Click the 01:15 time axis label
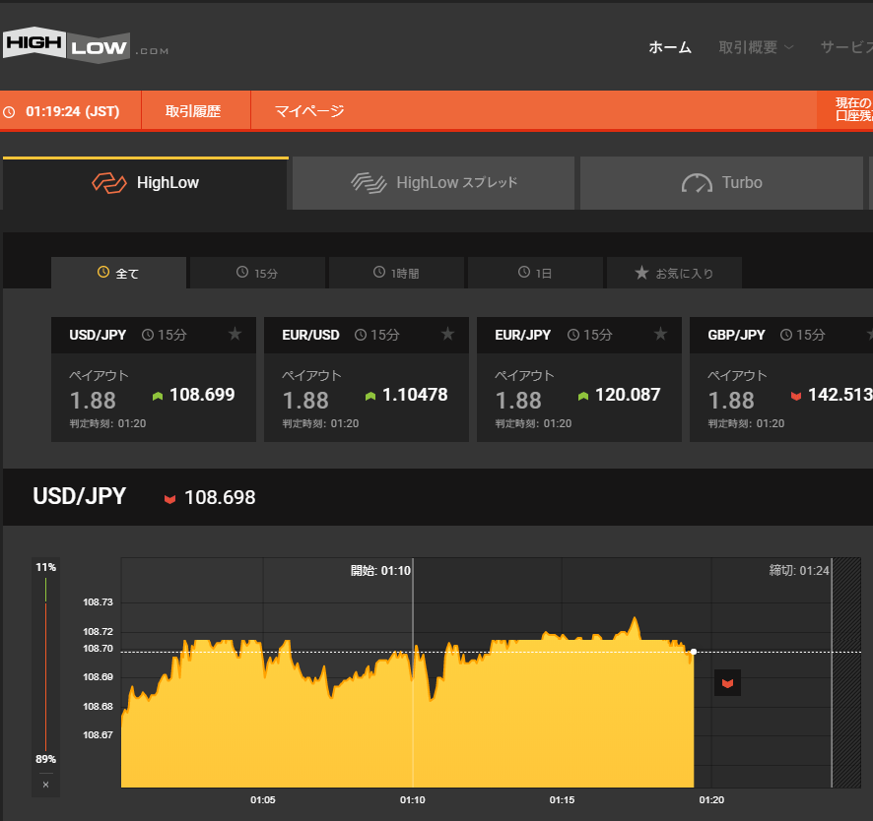The width and height of the screenshot is (873, 821). [562, 800]
